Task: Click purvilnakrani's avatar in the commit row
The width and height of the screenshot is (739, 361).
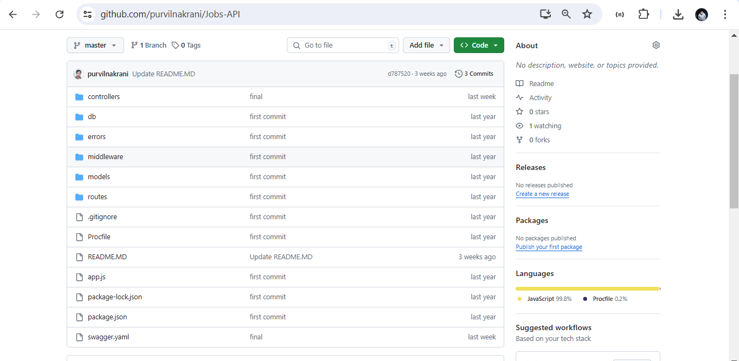Action: [79, 74]
